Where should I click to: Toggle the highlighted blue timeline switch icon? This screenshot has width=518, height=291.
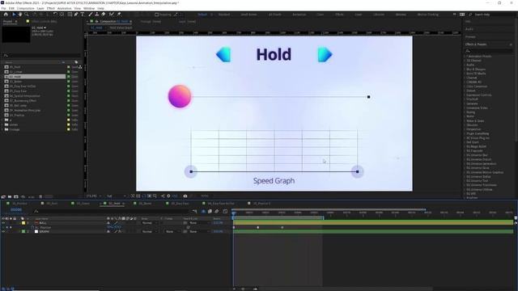pos(203,211)
